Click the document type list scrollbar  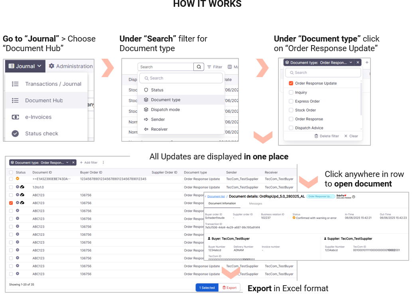point(361,99)
